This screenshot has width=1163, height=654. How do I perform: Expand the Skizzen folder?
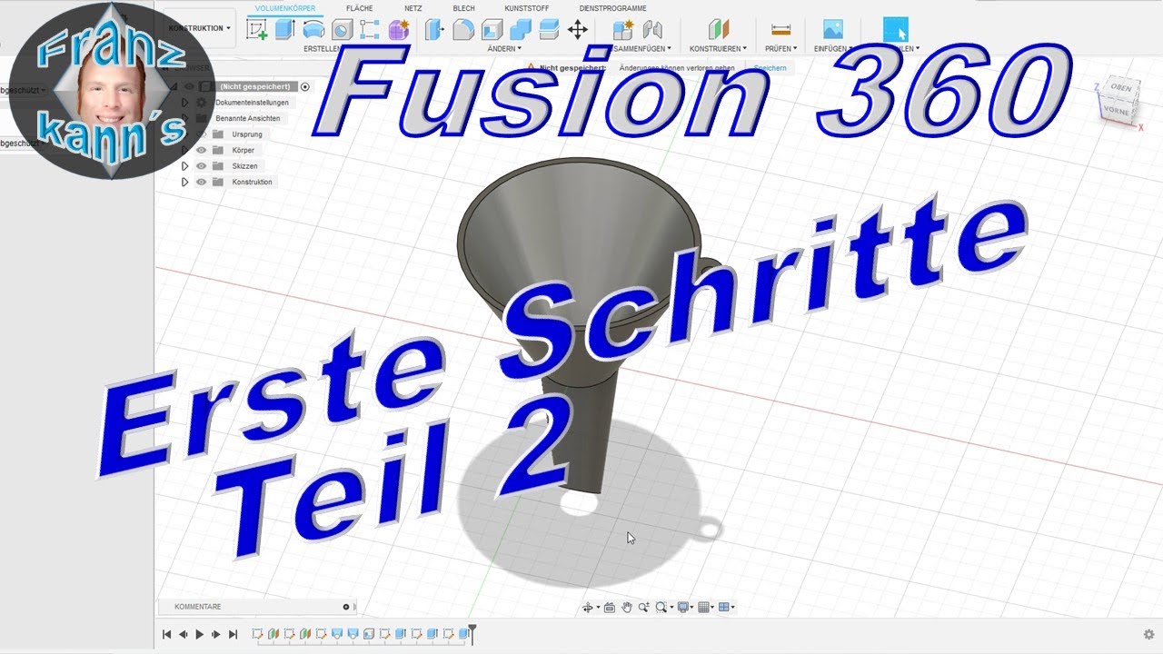pyautogui.click(x=184, y=166)
